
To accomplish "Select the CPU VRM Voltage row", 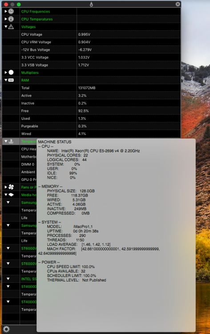I will [91, 42].
